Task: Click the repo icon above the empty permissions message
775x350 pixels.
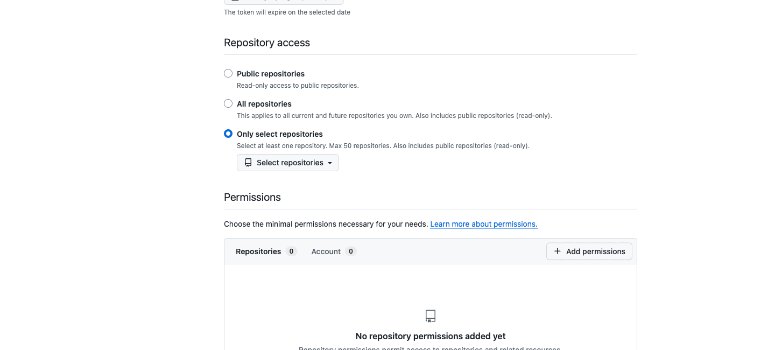Action: [431, 316]
